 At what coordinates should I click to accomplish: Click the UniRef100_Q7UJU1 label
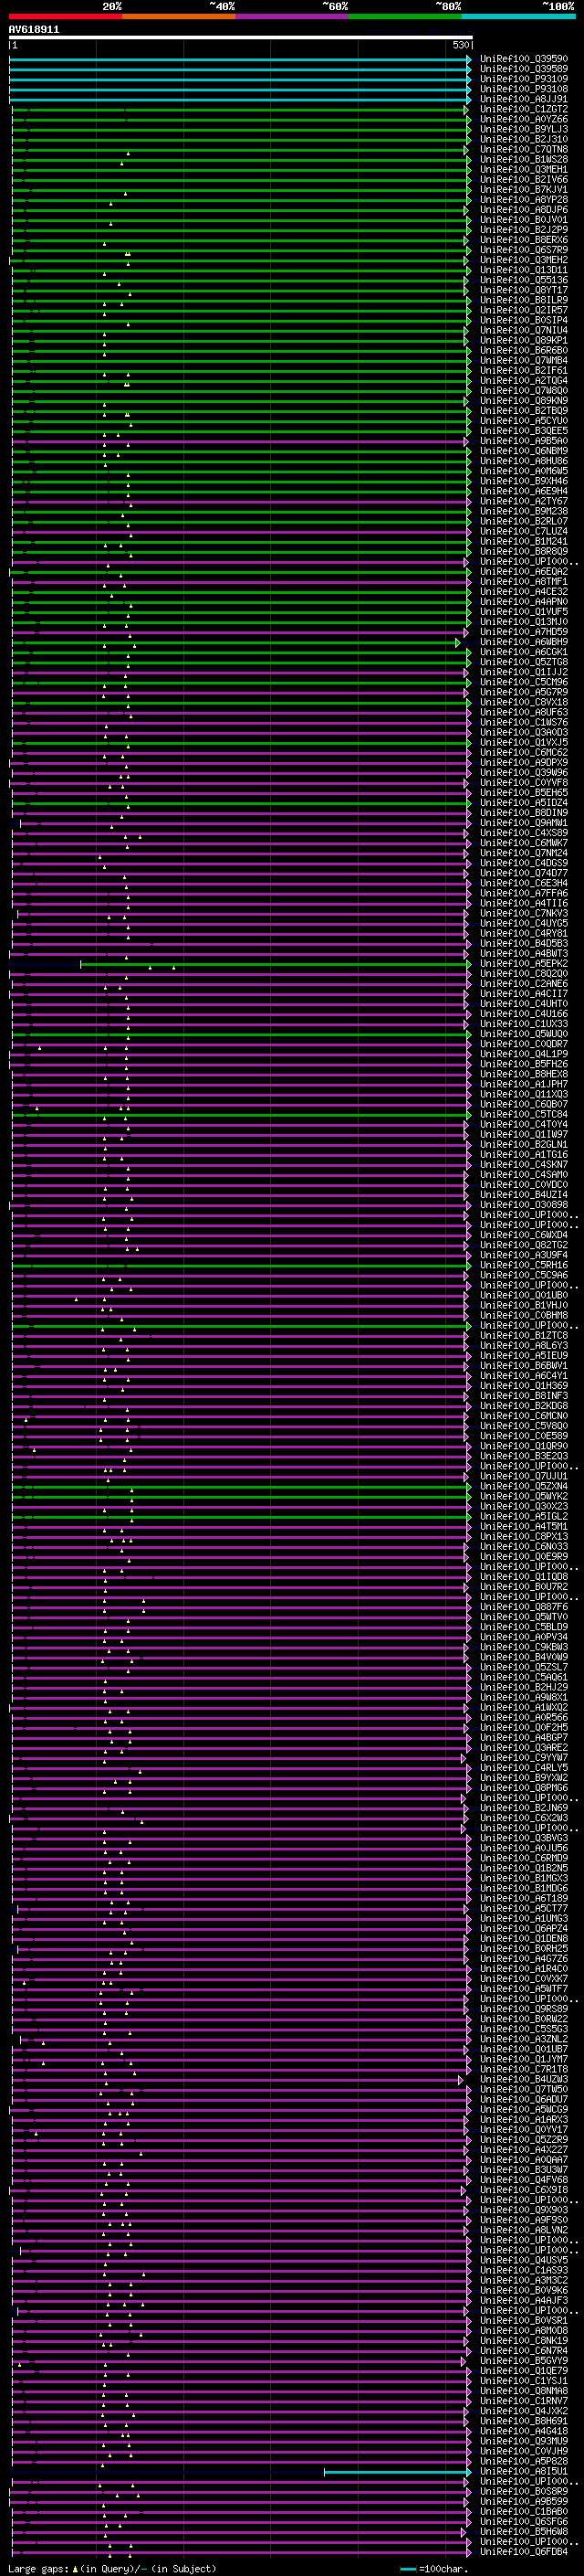pyautogui.click(x=523, y=1476)
